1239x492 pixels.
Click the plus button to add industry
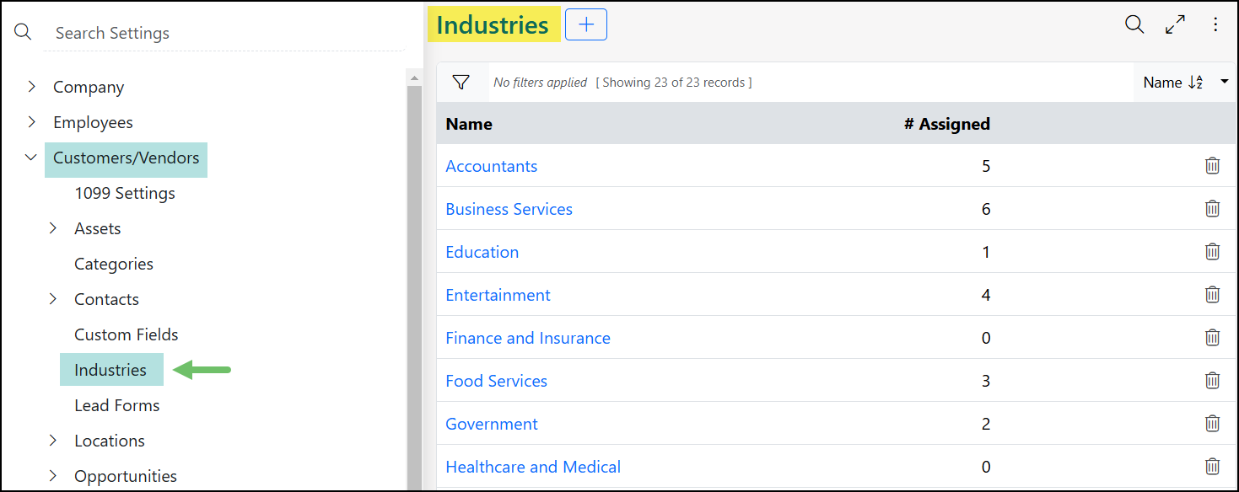586,24
